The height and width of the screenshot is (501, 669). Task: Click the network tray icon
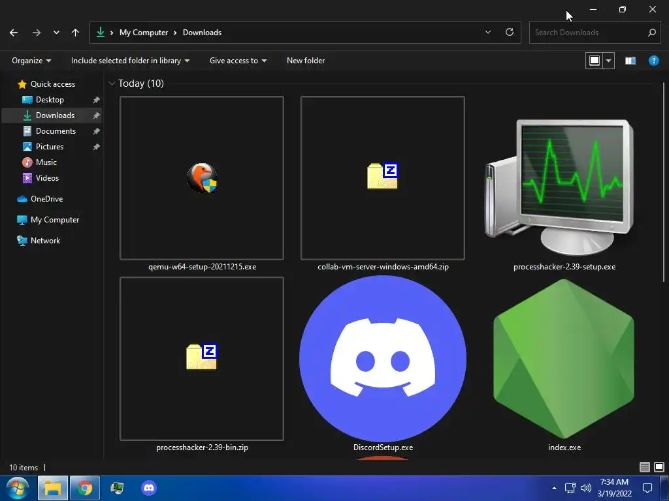click(570, 488)
